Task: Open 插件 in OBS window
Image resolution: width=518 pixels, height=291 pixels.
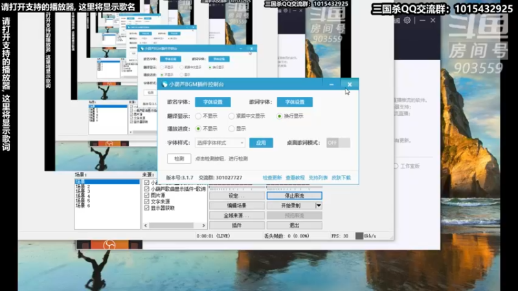Action: click(x=237, y=225)
